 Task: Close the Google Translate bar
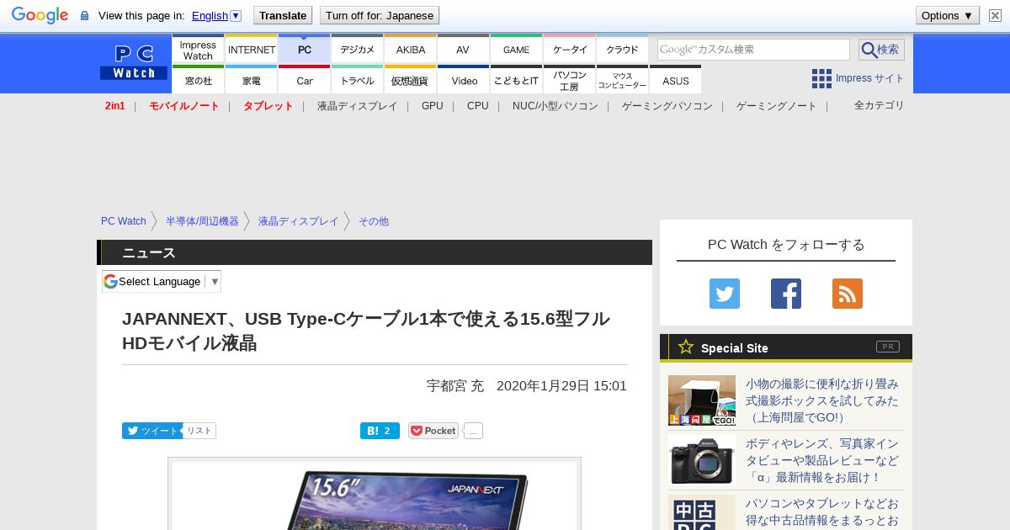(995, 15)
